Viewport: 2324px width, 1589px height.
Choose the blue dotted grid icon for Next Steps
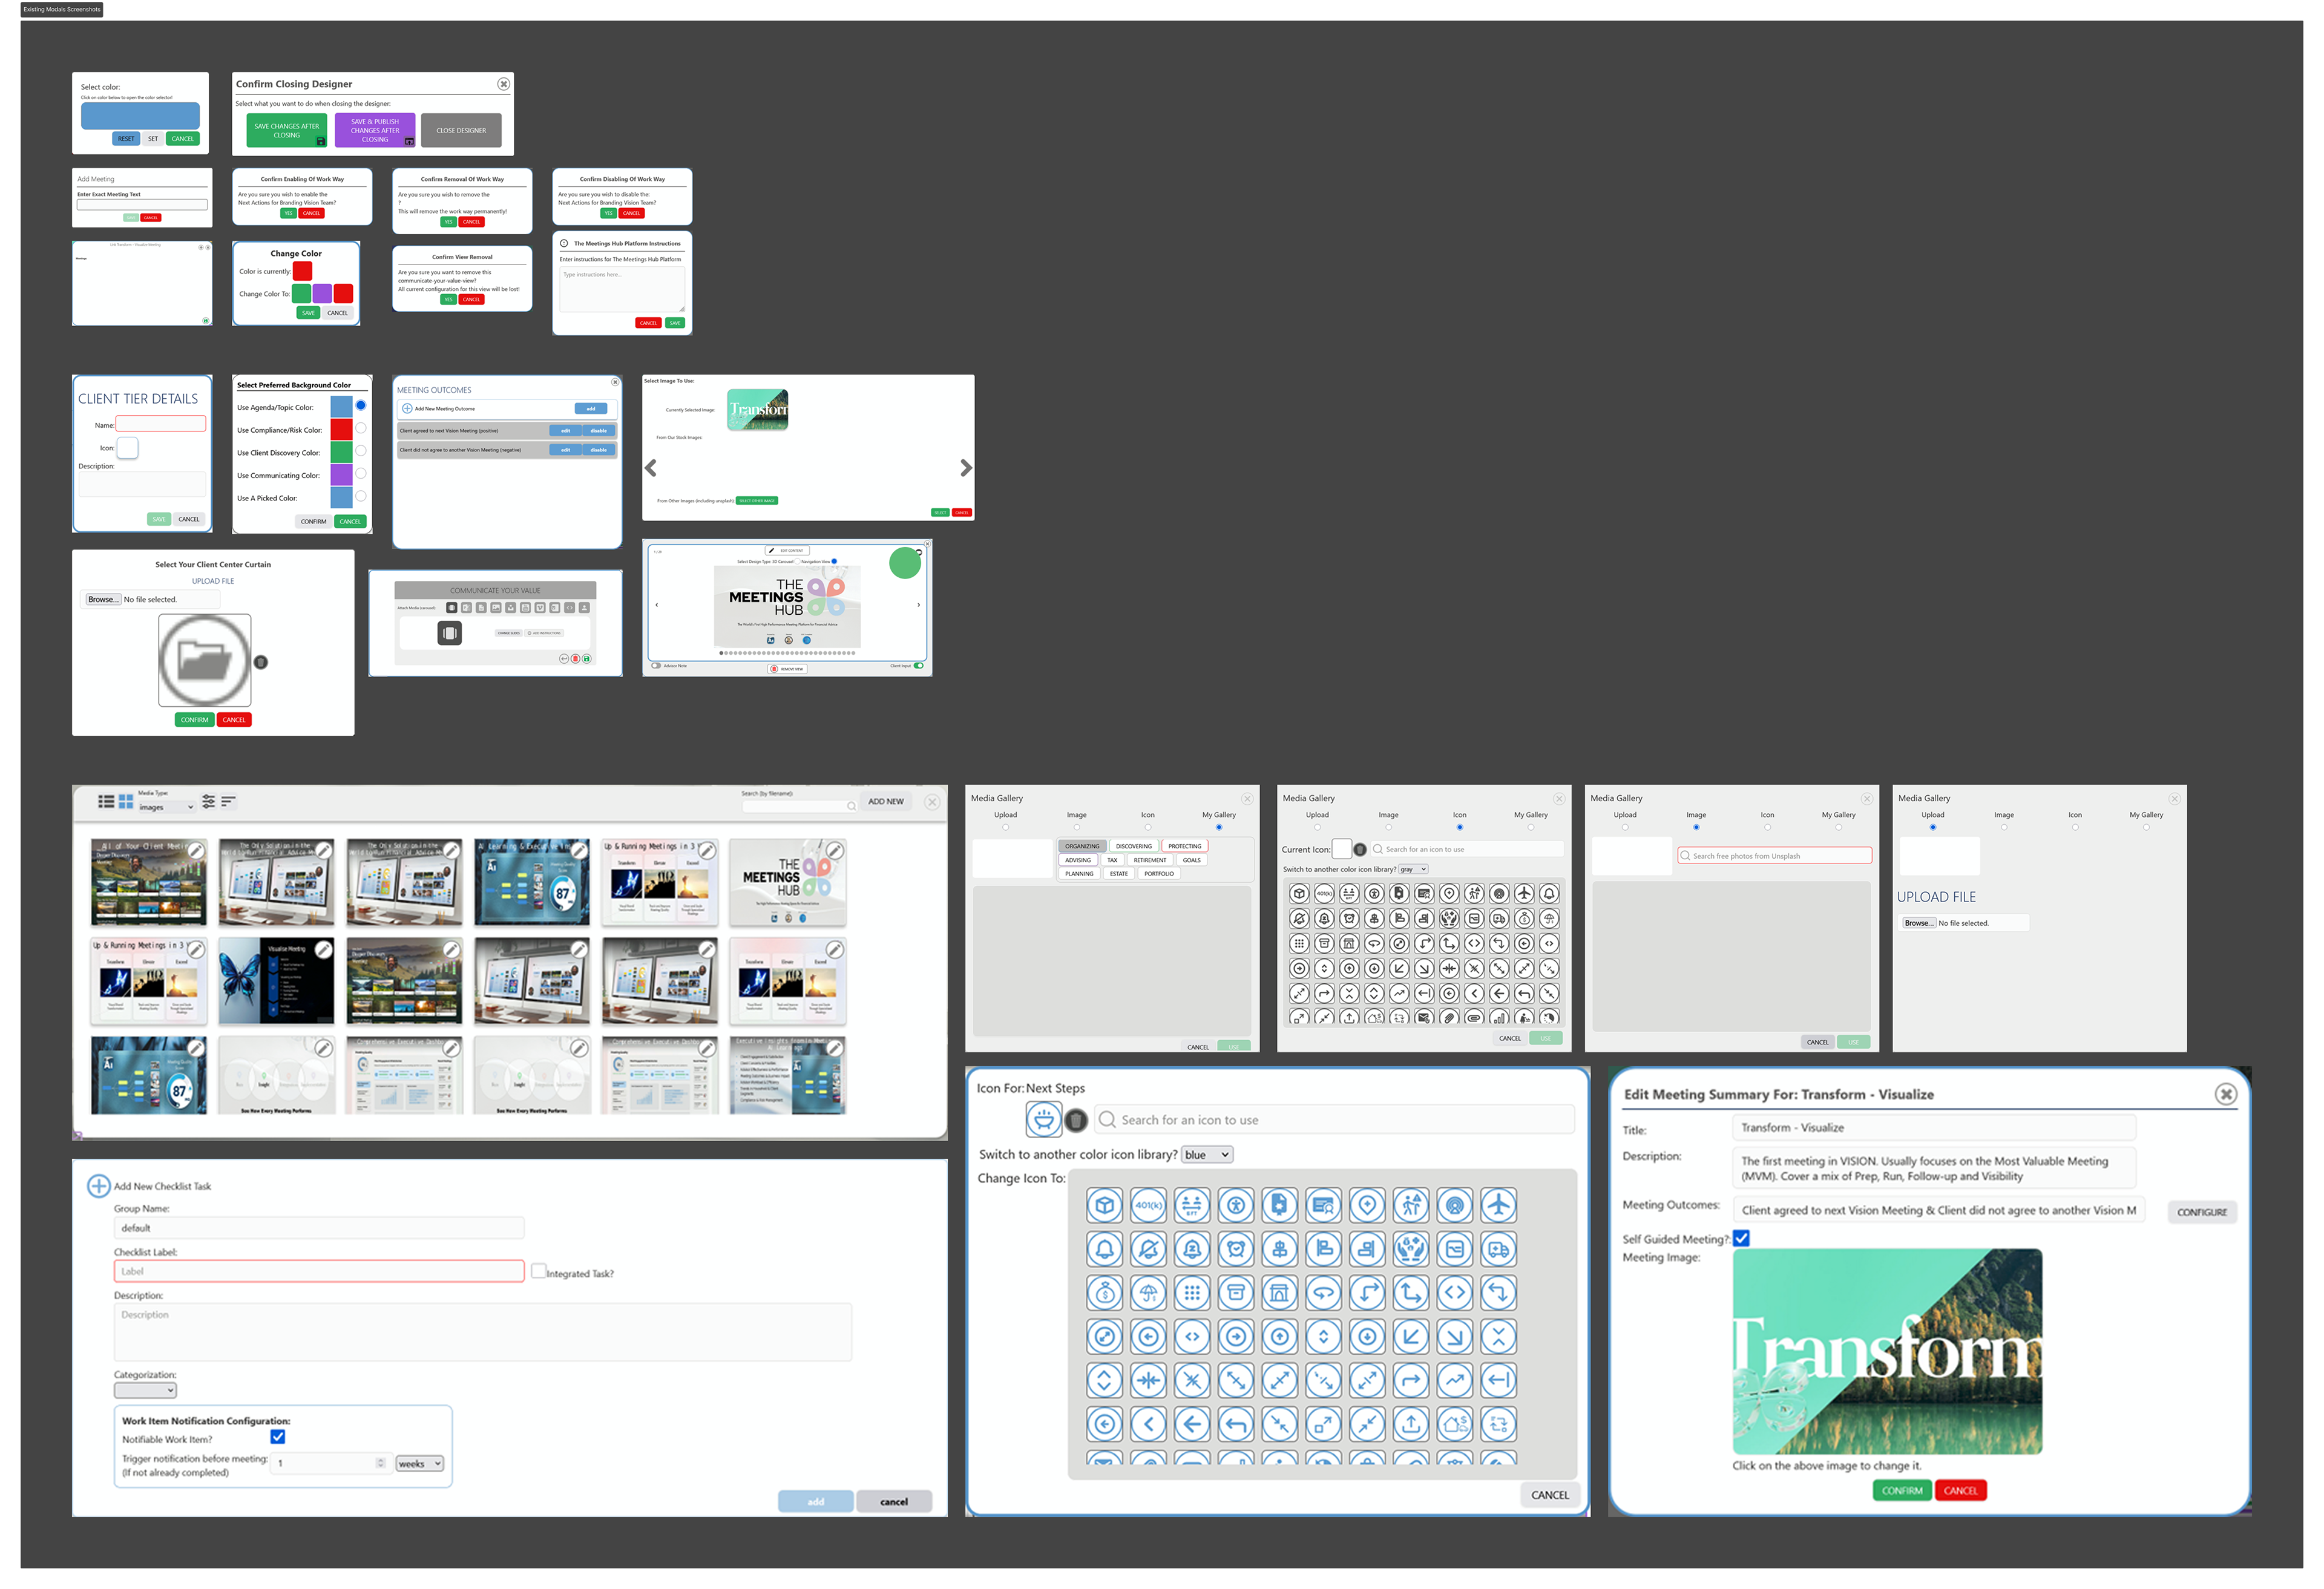pos(1192,1293)
